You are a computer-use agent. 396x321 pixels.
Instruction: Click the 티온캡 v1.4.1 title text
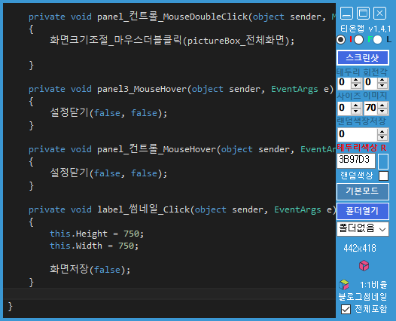pyautogui.click(x=365, y=29)
